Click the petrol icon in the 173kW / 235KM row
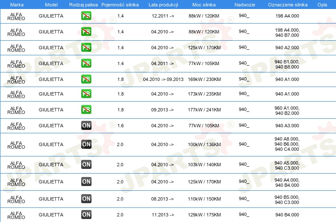 (x=86, y=93)
